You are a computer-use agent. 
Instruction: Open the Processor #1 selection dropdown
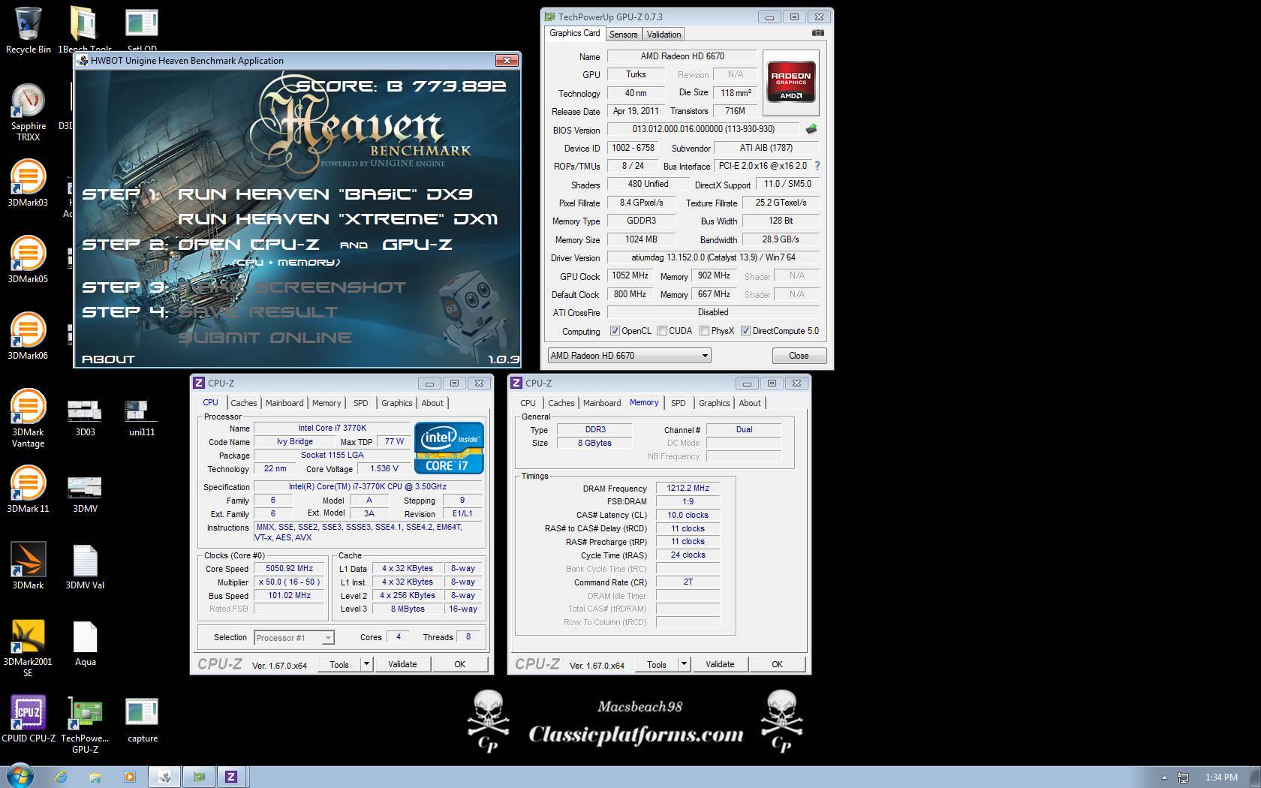point(293,638)
